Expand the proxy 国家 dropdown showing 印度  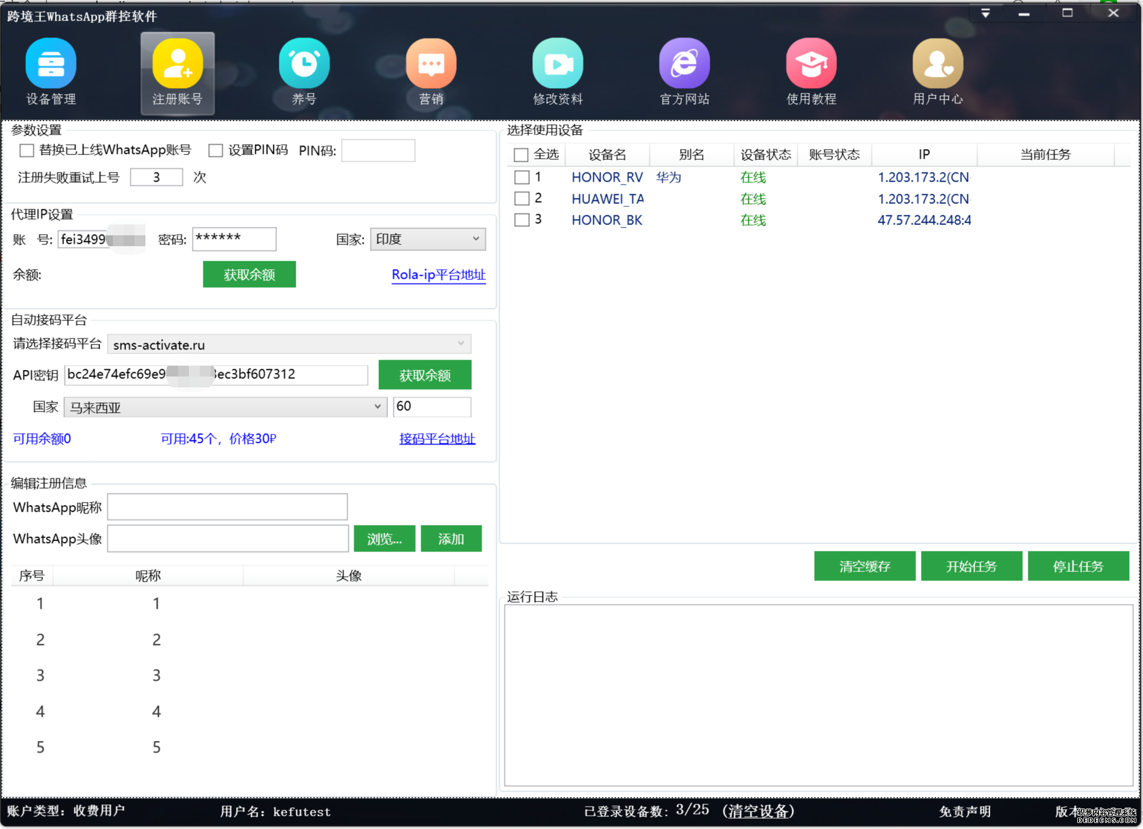pos(428,239)
